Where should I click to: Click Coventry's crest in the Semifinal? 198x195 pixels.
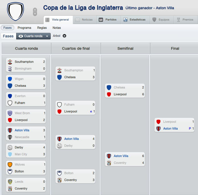[x=109, y=163]
